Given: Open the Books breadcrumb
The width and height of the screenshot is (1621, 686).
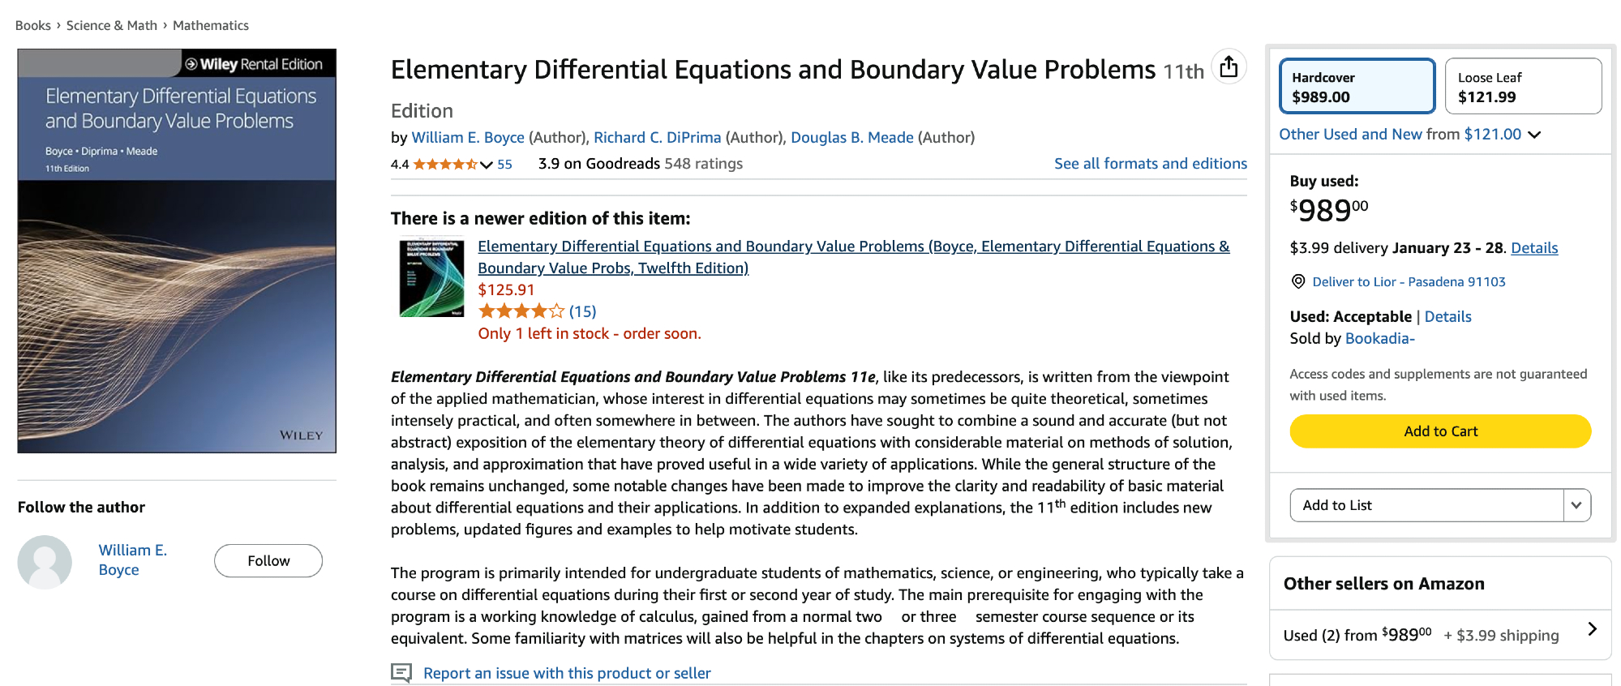Looking at the screenshot, I should pyautogui.click(x=33, y=25).
